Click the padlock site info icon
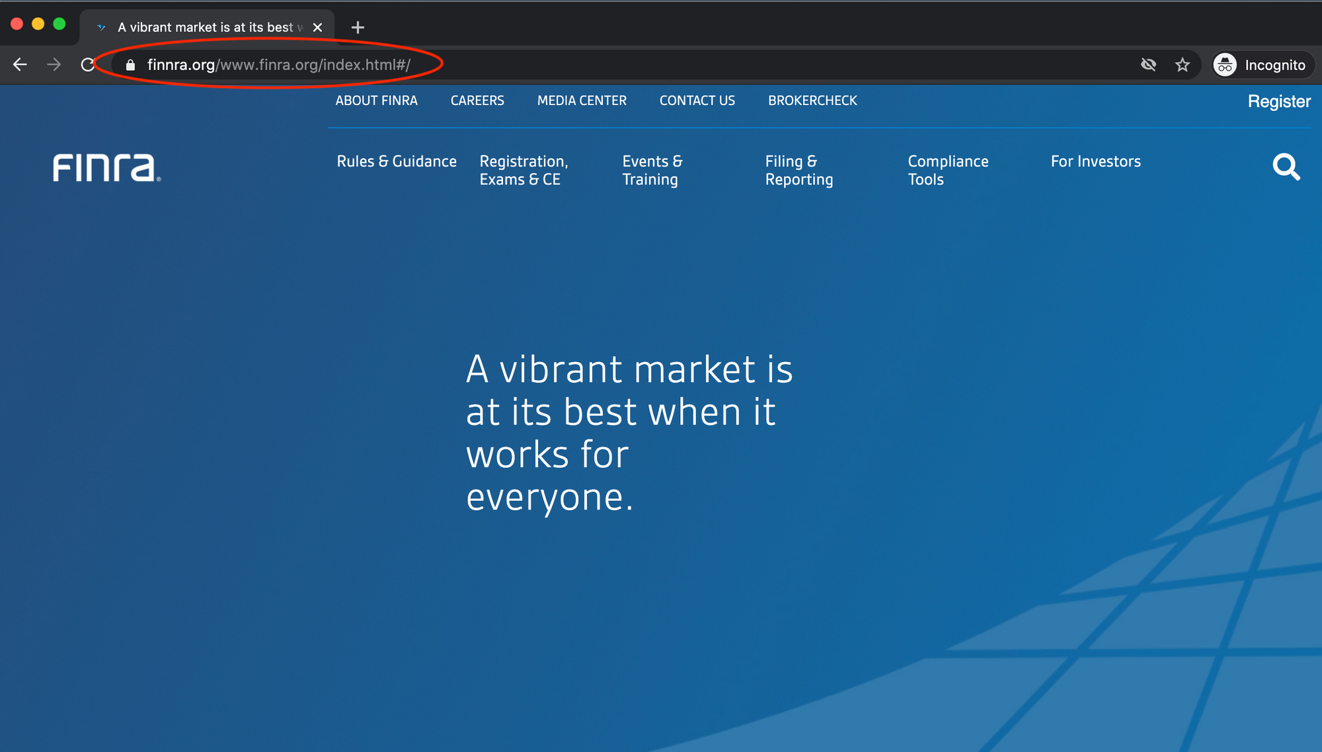Screen dimensions: 1322x752 [x=130, y=65]
